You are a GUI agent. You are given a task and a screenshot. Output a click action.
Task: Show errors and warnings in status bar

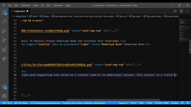click(7, 103)
